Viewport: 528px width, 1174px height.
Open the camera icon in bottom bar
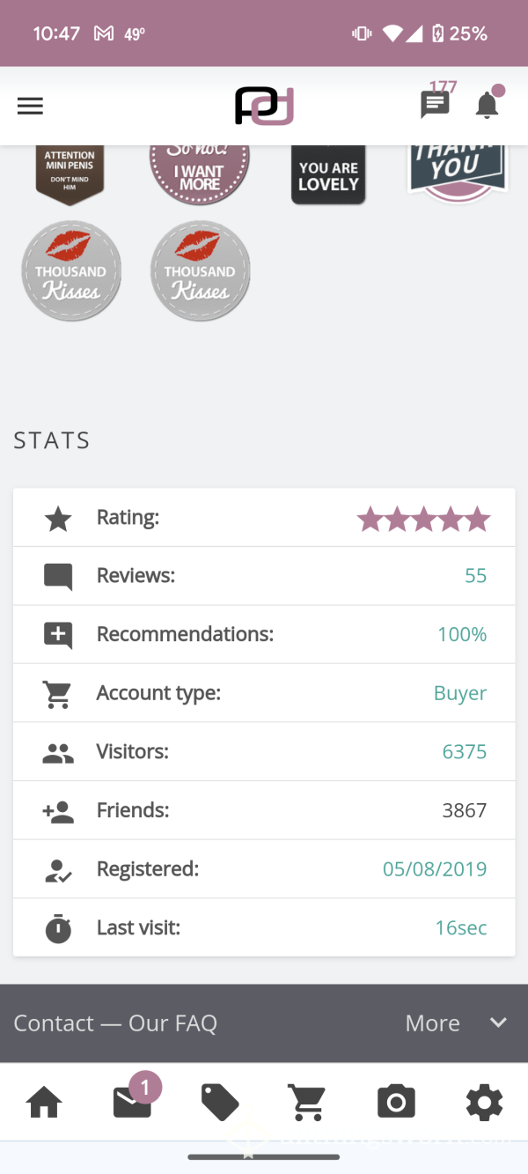point(396,1102)
